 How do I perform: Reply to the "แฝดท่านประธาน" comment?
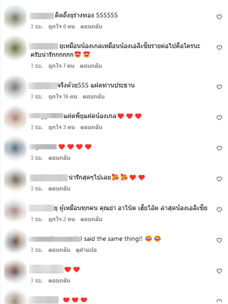[x=93, y=96]
